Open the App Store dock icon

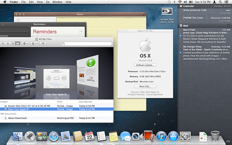[x=173, y=137]
